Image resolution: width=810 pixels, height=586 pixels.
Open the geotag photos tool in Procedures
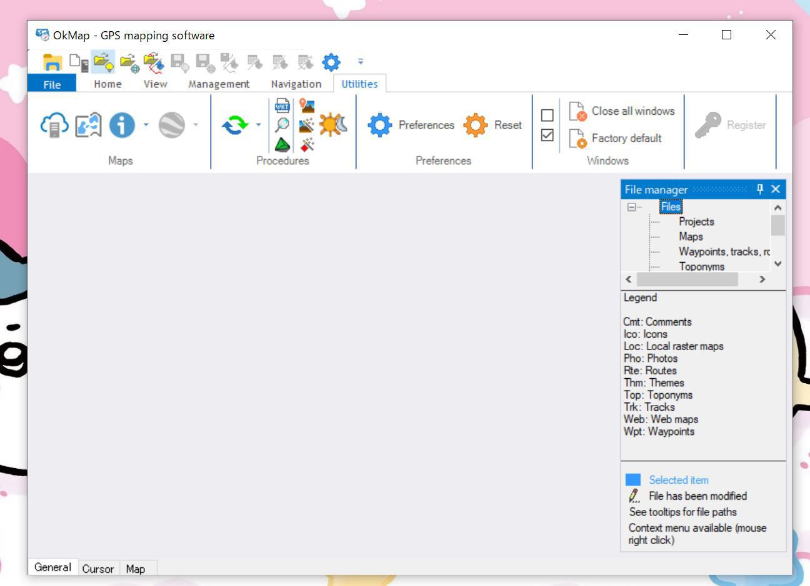coord(306,105)
